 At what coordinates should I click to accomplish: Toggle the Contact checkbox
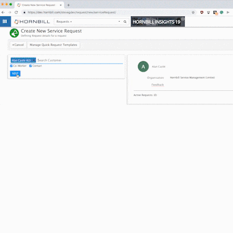click(30, 66)
